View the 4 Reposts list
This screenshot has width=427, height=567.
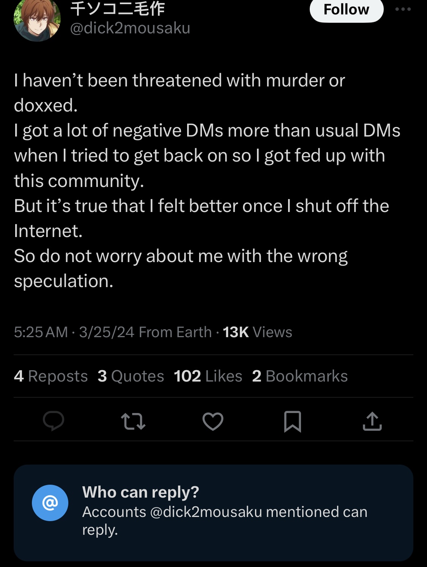tap(51, 376)
